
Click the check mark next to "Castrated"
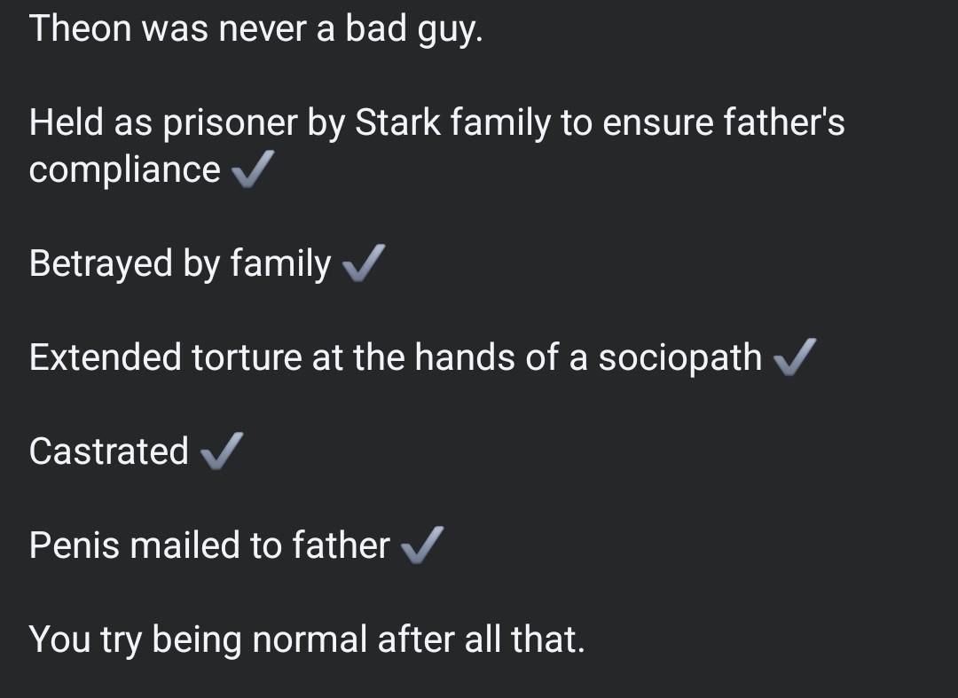pyautogui.click(x=221, y=451)
